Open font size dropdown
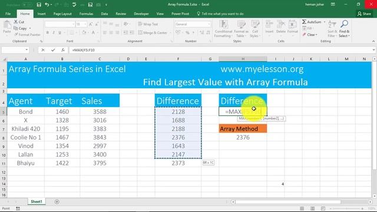Viewport: 377px width, 212px height. tap(85, 24)
